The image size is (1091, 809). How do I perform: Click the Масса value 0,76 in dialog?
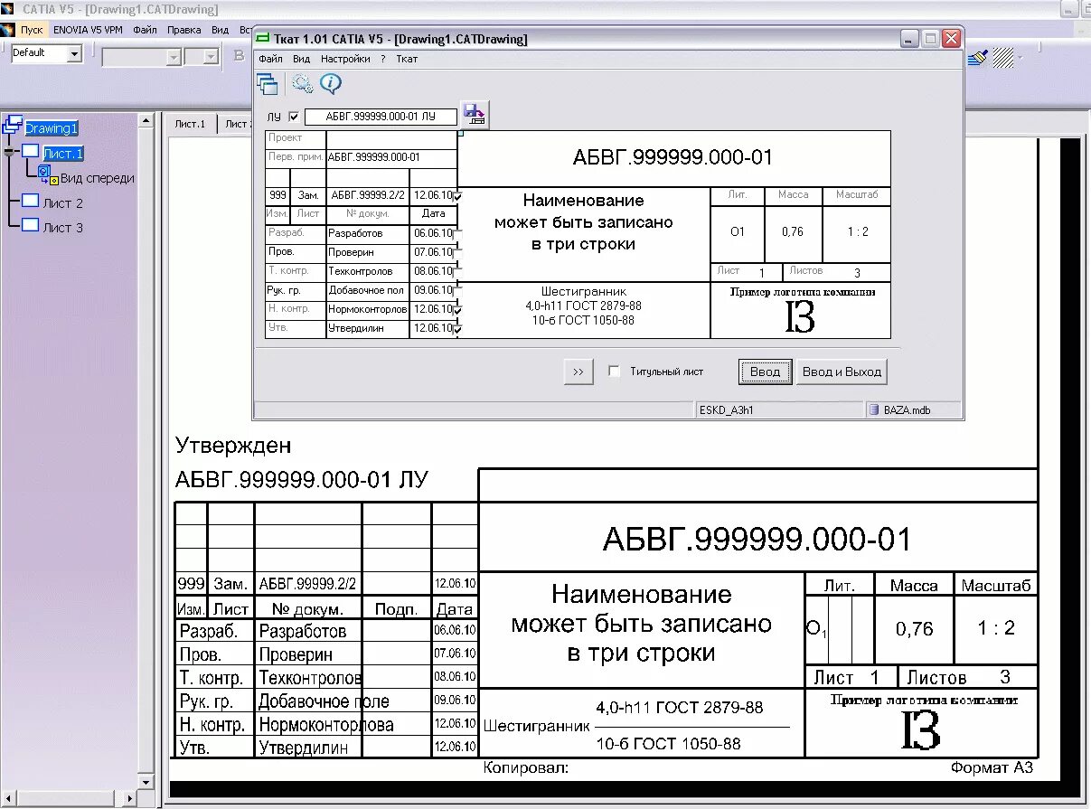793,231
